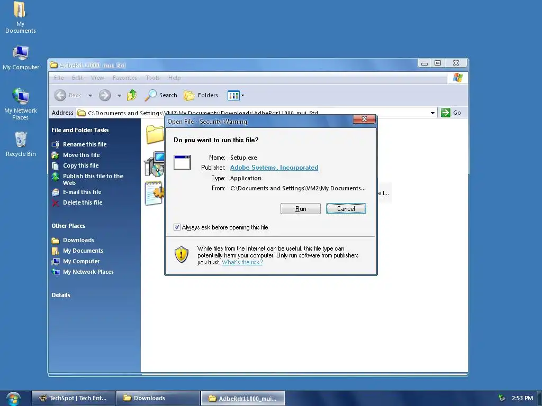
Task: Minimize the Explorer window
Action: pyautogui.click(x=424, y=63)
